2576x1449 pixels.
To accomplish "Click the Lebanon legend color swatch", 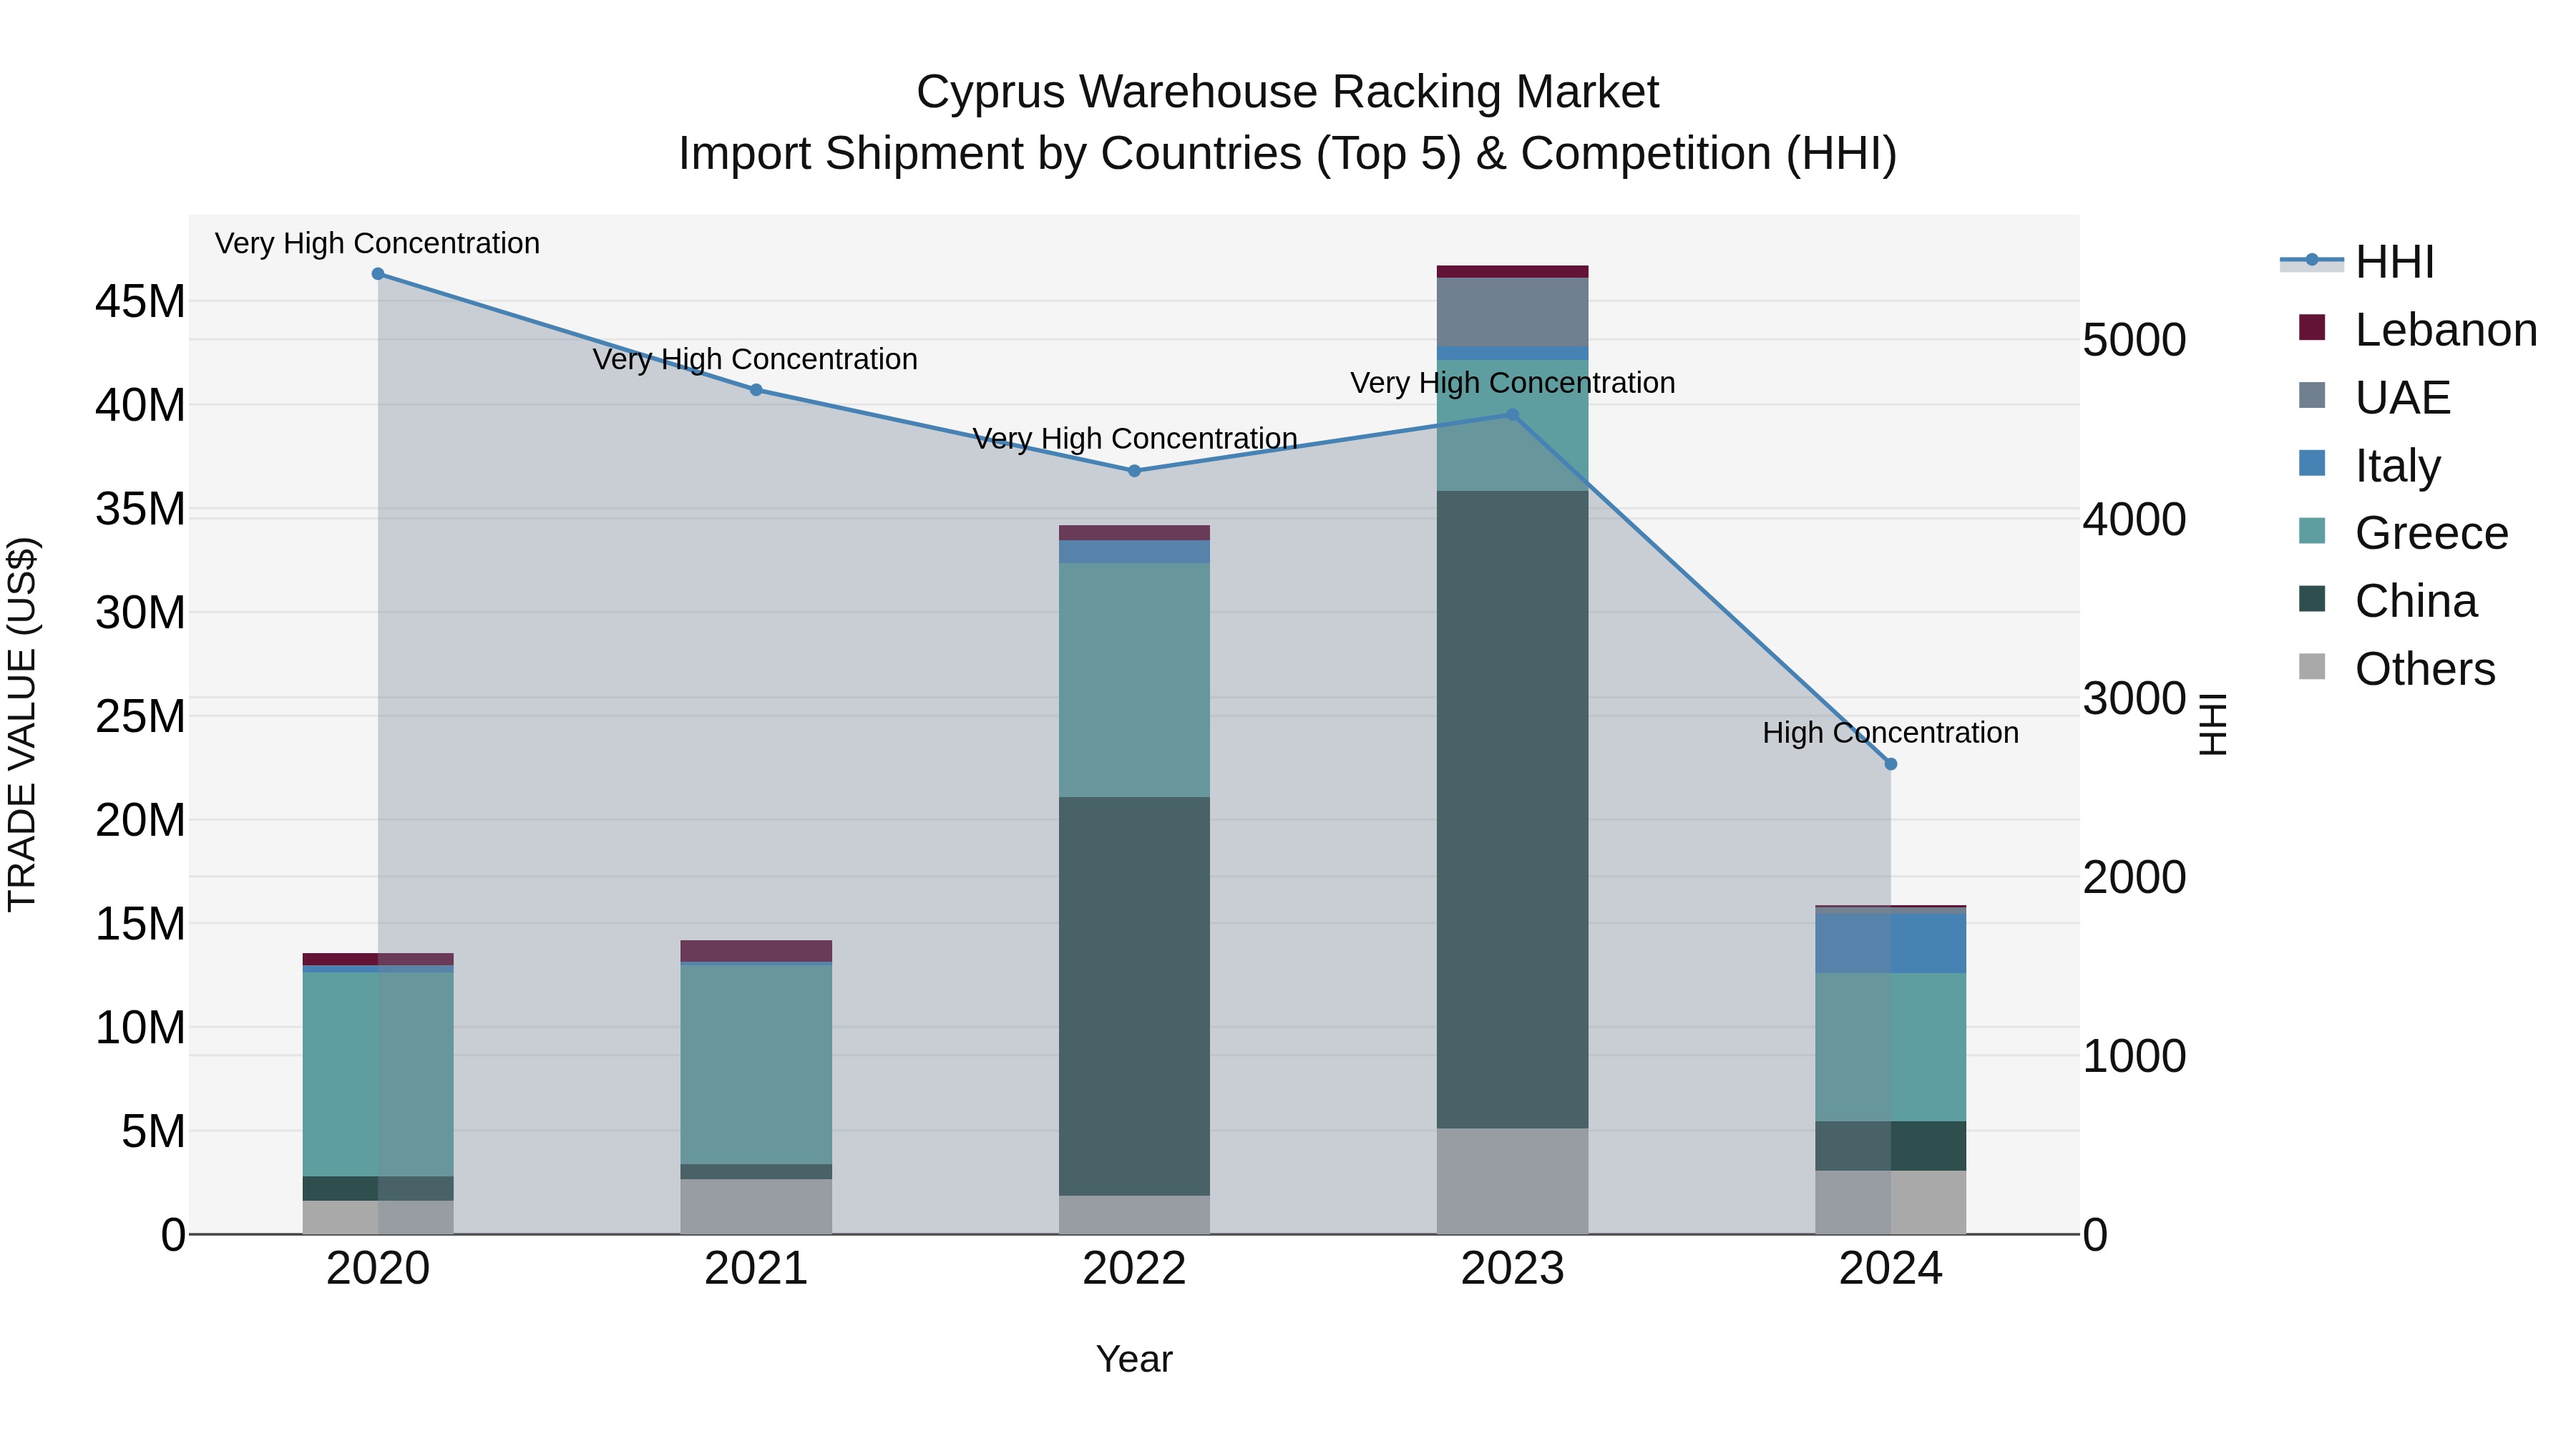I will [x=2312, y=328].
